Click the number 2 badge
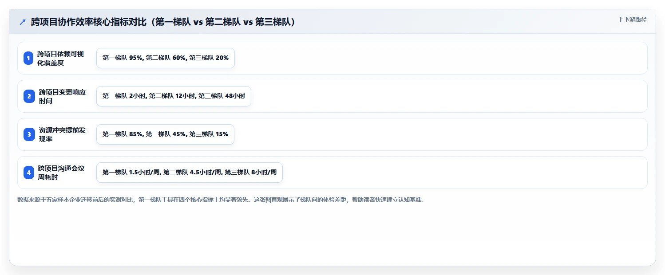This screenshot has height=275, width=665. (x=29, y=96)
